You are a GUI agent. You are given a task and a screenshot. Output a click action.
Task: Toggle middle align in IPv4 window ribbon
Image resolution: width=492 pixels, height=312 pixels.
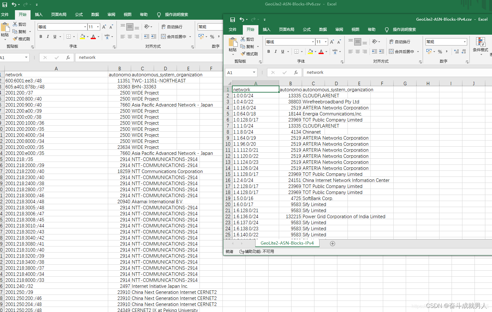click(358, 42)
